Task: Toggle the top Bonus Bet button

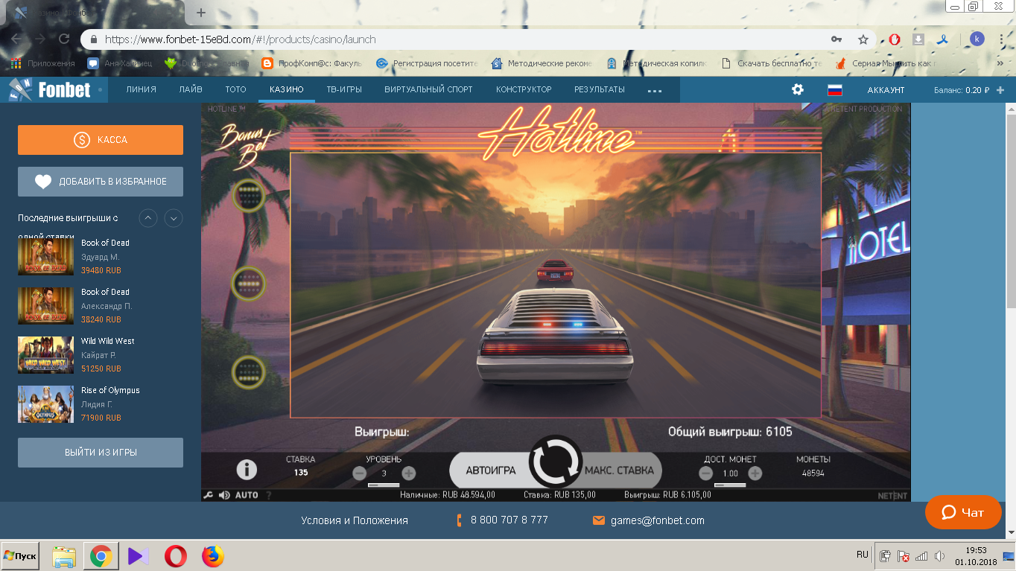Action: pyautogui.click(x=249, y=196)
